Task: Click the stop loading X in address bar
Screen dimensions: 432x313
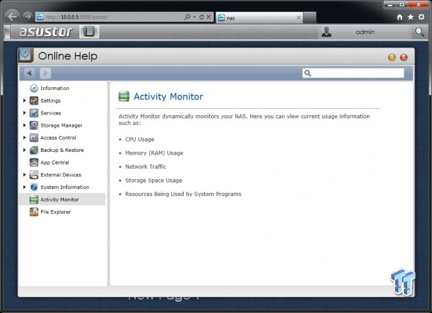Action: pyautogui.click(x=209, y=17)
